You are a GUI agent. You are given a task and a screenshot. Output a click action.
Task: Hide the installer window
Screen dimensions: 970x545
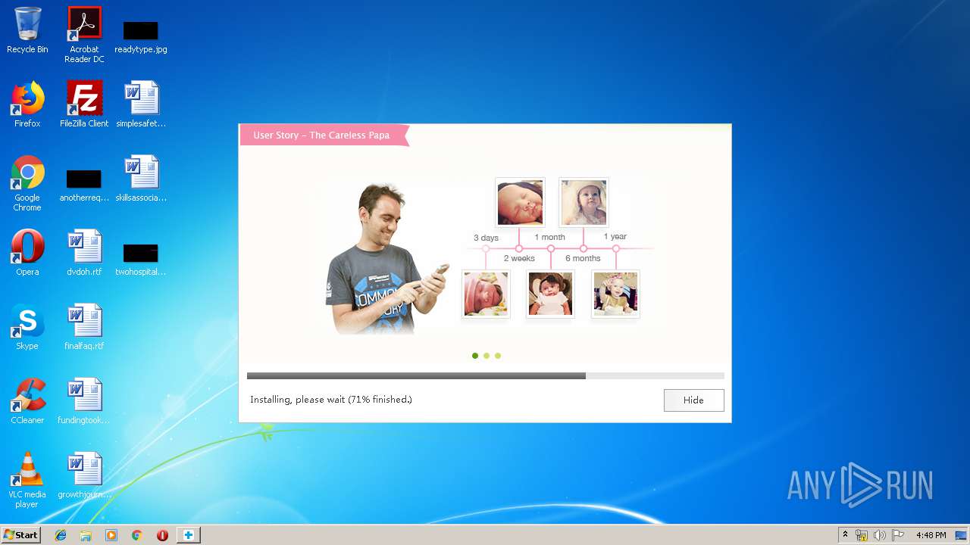pos(693,400)
